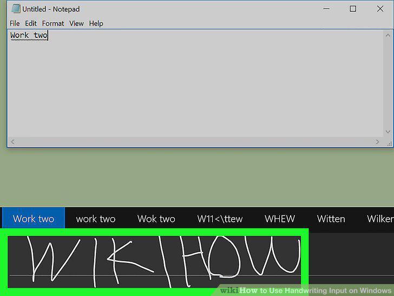
Task: Maximize the Notepad window
Action: point(353,9)
